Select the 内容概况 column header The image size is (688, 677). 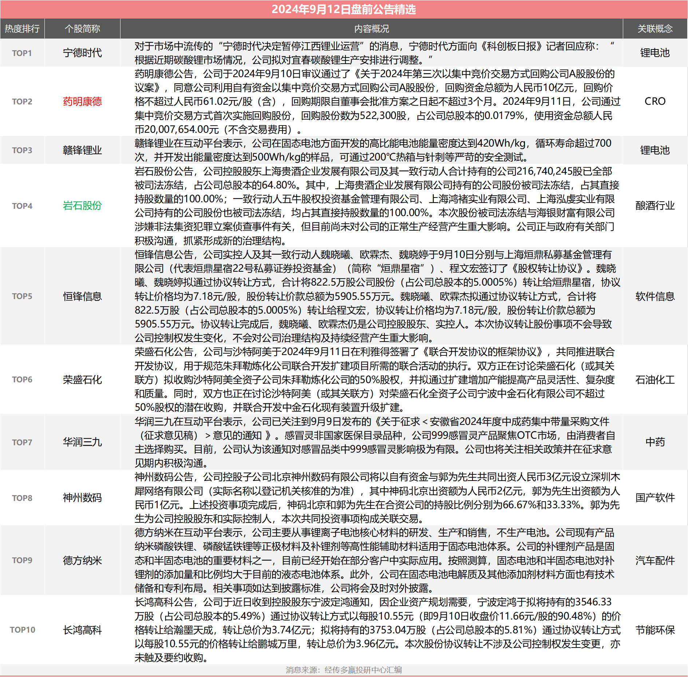[x=372, y=29]
